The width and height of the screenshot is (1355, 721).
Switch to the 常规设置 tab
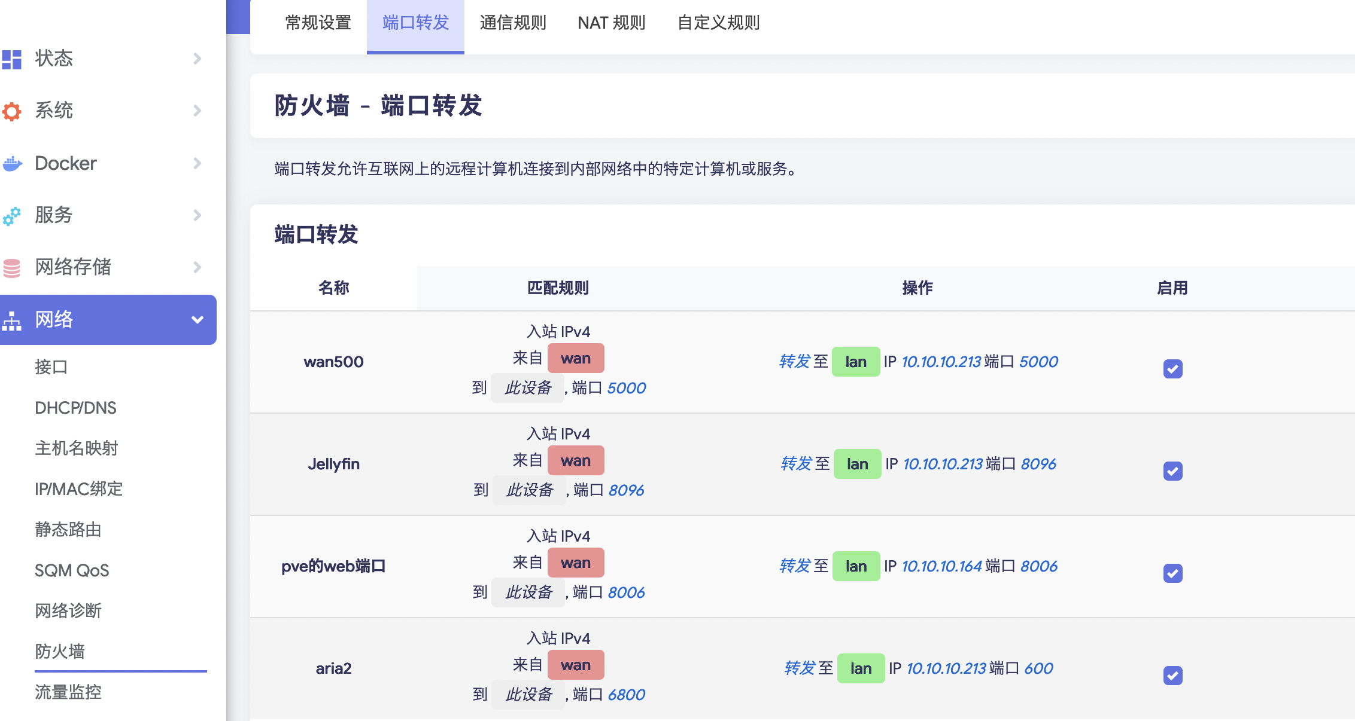coord(318,23)
